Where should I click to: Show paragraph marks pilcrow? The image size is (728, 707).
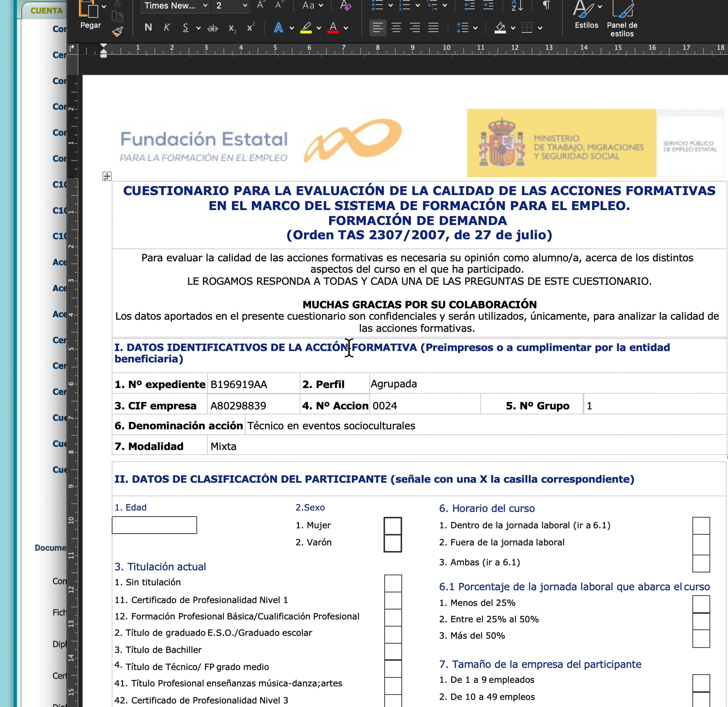pyautogui.click(x=546, y=5)
